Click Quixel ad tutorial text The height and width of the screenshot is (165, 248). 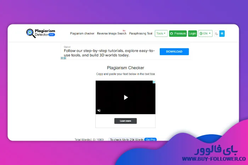pos(109,53)
